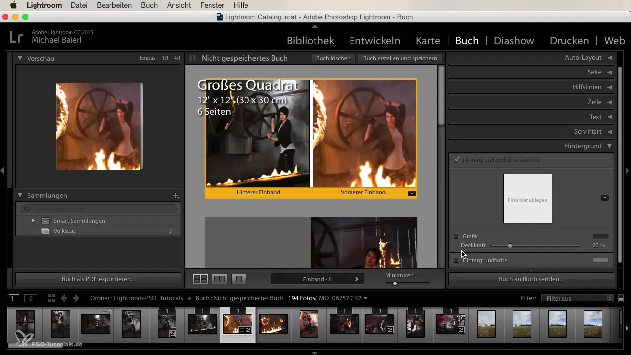Switch to spread view
This screenshot has height=355, width=631.
point(219,279)
